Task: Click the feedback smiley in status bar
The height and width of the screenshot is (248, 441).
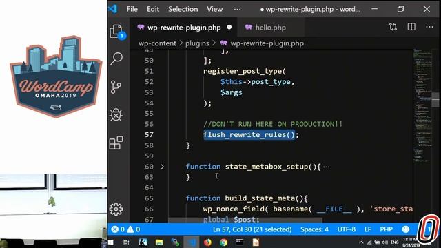Action: coord(406,229)
